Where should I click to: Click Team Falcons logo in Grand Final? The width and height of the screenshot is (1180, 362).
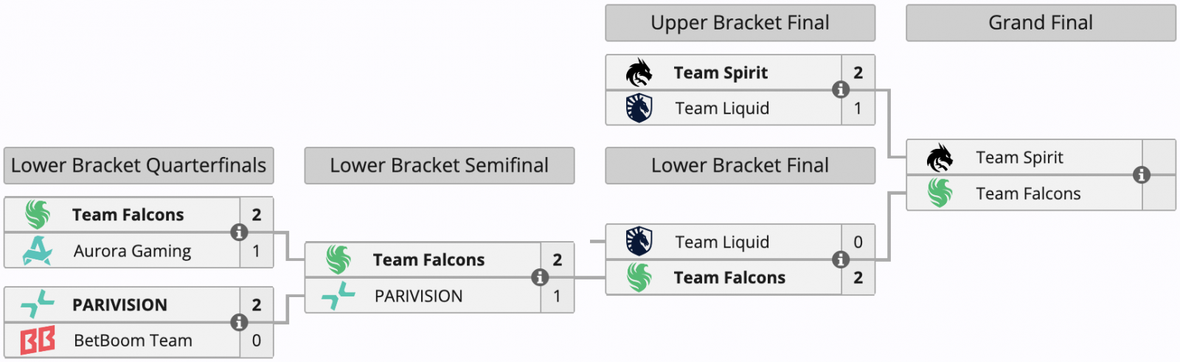pyautogui.click(x=940, y=193)
